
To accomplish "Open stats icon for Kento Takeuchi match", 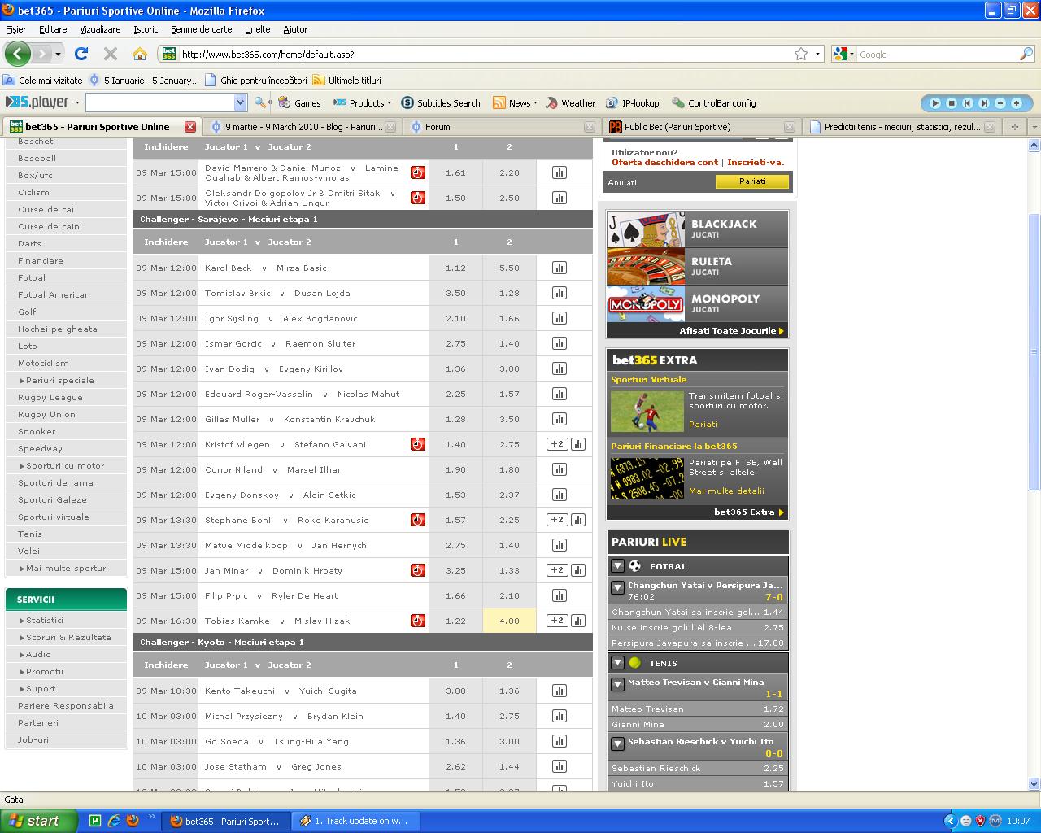I will pyautogui.click(x=559, y=691).
